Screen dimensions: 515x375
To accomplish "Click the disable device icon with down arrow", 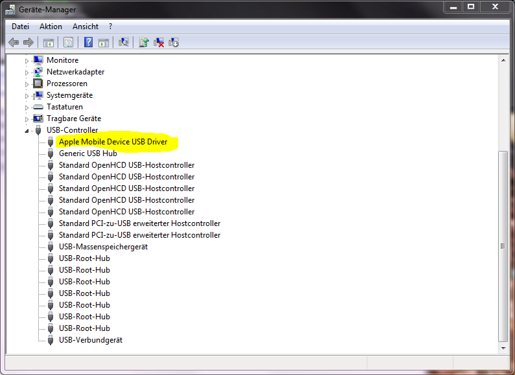I will pyautogui.click(x=174, y=42).
